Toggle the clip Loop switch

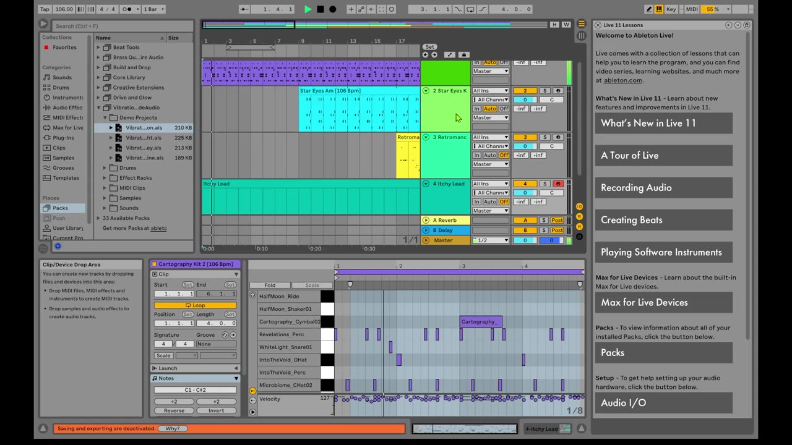(195, 305)
